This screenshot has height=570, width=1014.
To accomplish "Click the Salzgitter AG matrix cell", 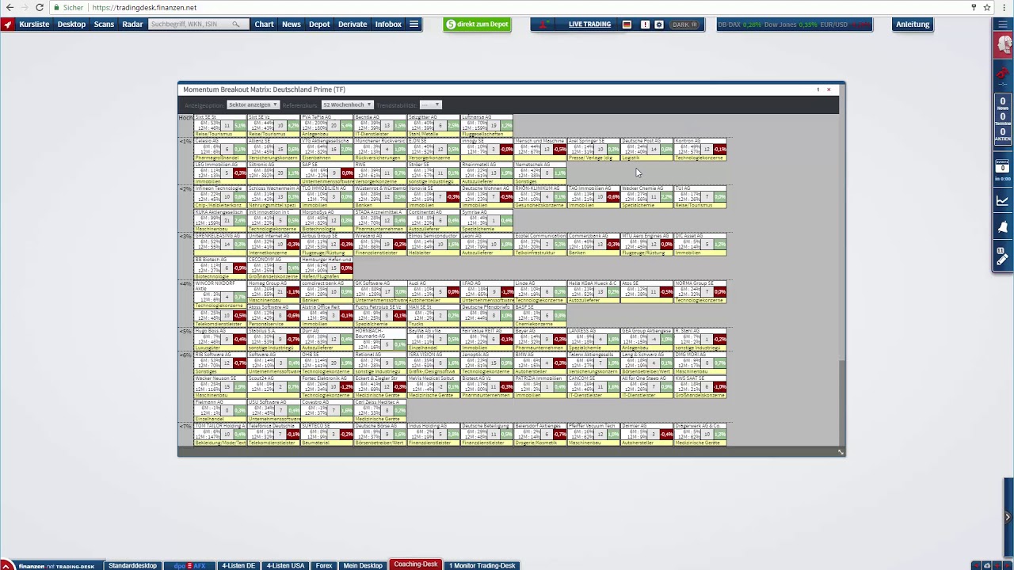I will coord(434,125).
